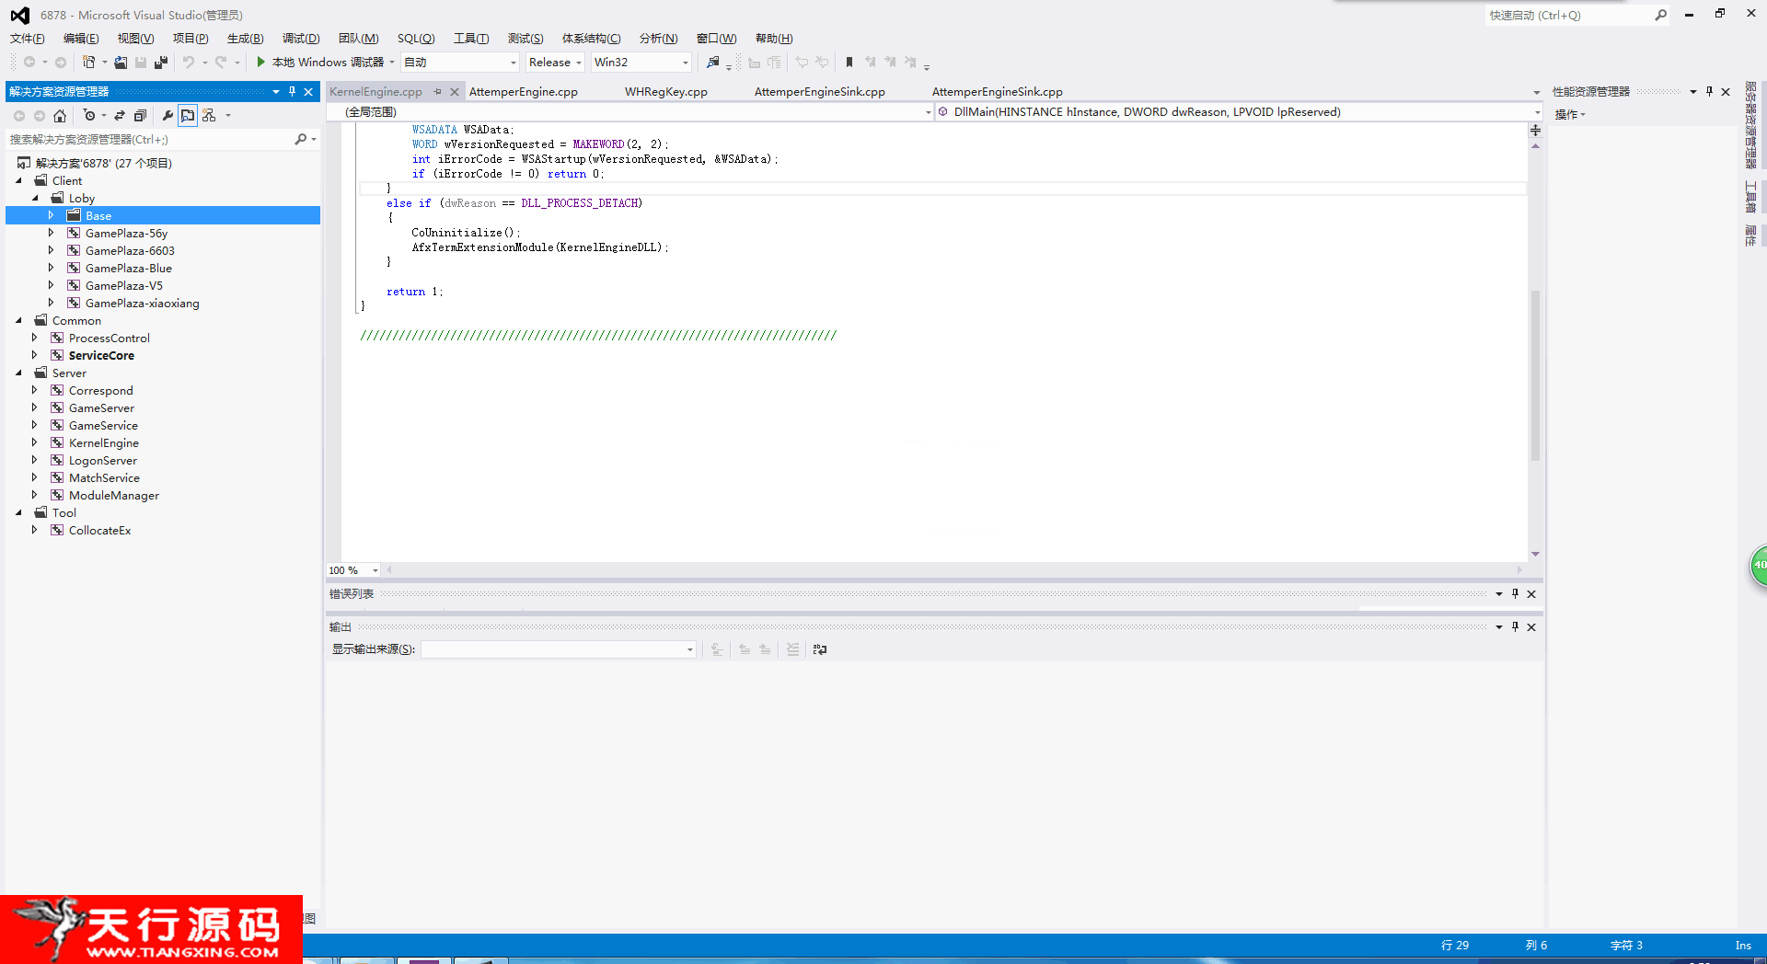The image size is (1767, 964).
Task: Focus the Quick Launch input field
Action: click(x=1568, y=15)
